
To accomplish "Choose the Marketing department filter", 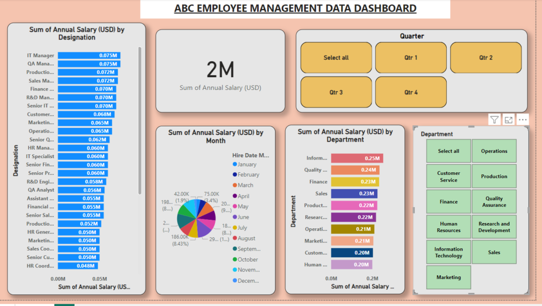I will [x=448, y=277].
